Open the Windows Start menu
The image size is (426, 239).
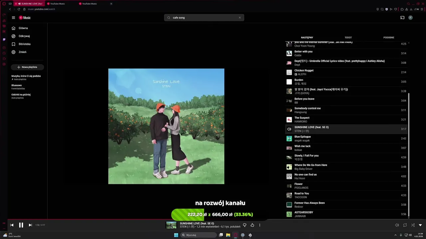(176, 235)
